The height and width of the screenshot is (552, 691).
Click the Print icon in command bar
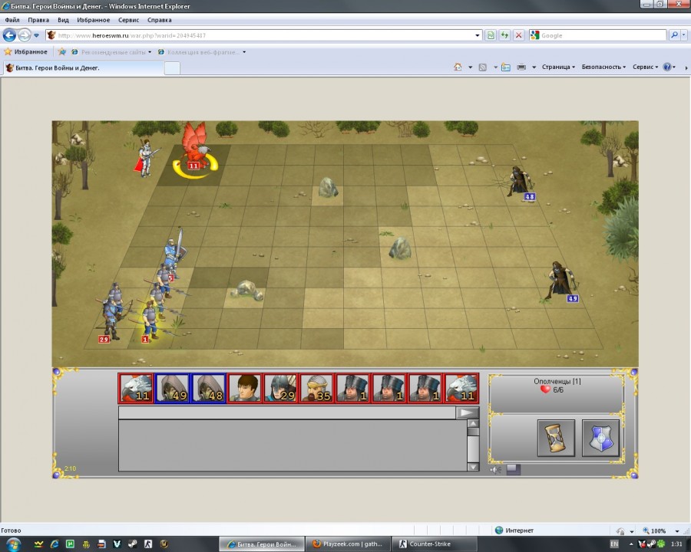click(x=521, y=67)
